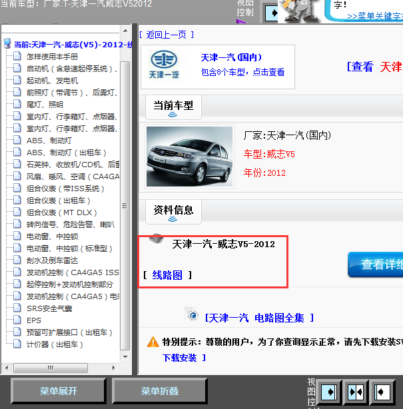Open 天津一汽 电路图全集 link
The height and width of the screenshot is (409, 403).
point(259,318)
